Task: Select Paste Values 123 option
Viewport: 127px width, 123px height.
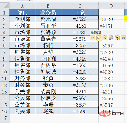Action: (x=99, y=38)
